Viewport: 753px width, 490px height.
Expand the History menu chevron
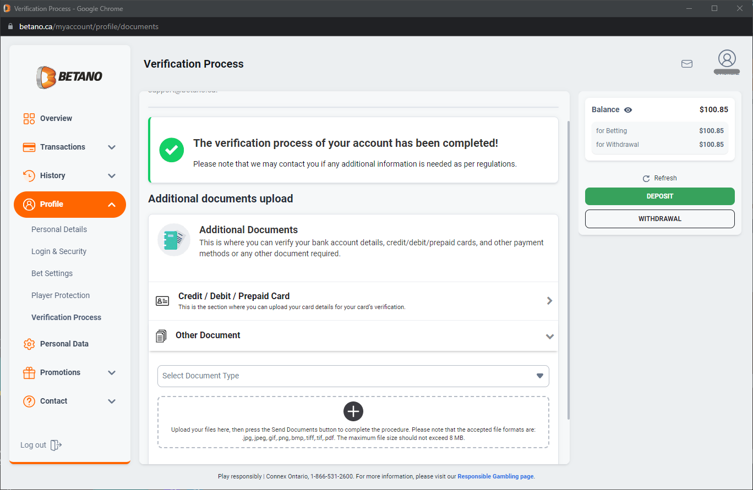[112, 175]
